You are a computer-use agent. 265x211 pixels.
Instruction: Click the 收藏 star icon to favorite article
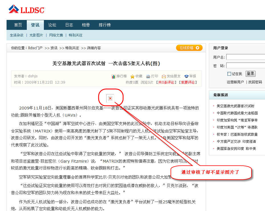point(132,76)
